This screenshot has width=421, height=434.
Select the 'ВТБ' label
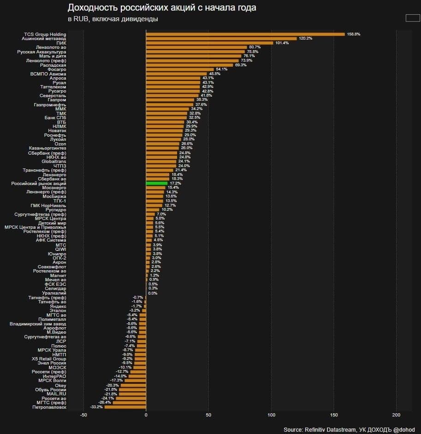coord(62,122)
